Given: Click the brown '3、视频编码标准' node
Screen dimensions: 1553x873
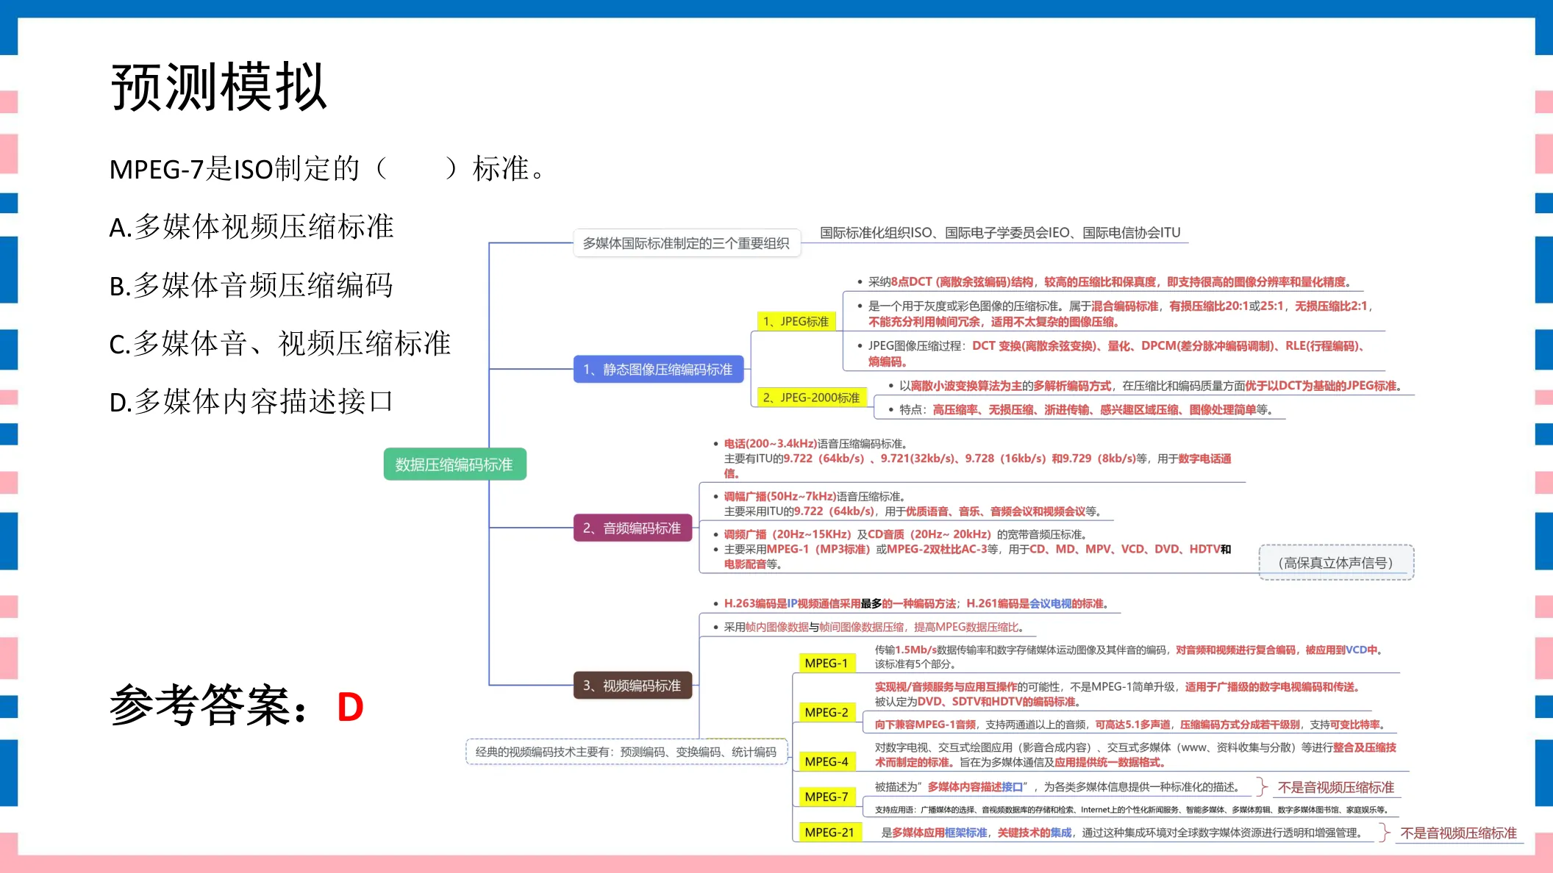Looking at the screenshot, I should pyautogui.click(x=632, y=686).
